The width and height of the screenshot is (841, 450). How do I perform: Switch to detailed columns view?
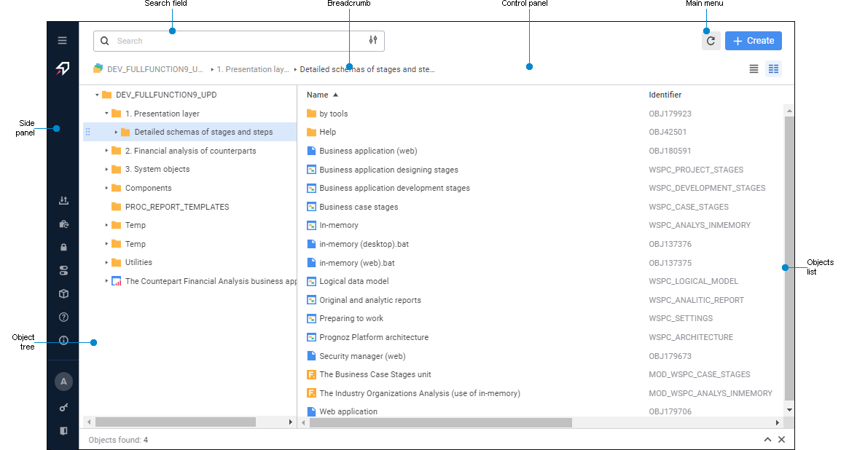click(x=773, y=69)
